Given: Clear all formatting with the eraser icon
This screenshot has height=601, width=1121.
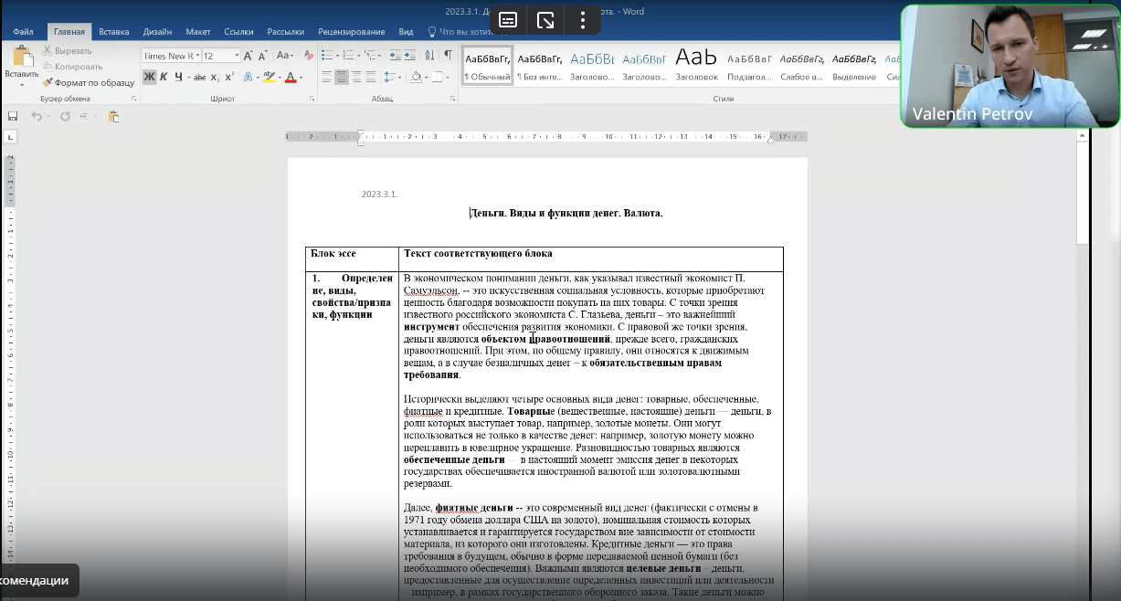Looking at the screenshot, I should click(x=309, y=56).
